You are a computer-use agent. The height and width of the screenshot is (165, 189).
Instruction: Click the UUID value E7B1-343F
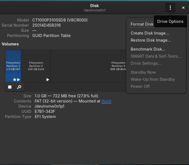[x=45, y=111]
